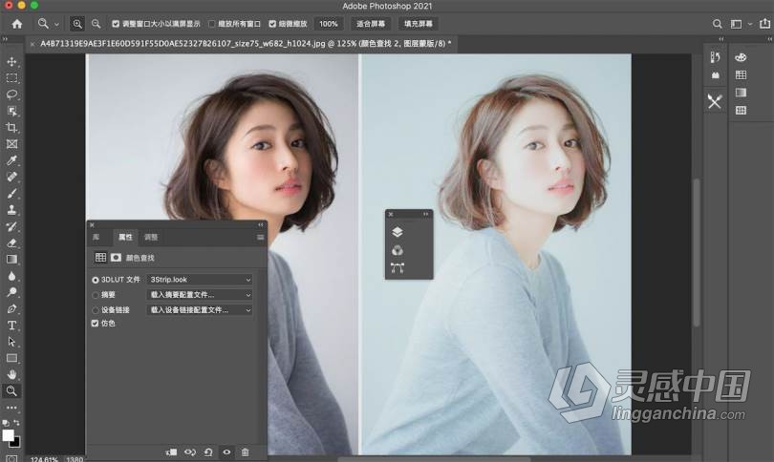
Task: Open the Properties panel flyout menu
Action: (x=260, y=237)
